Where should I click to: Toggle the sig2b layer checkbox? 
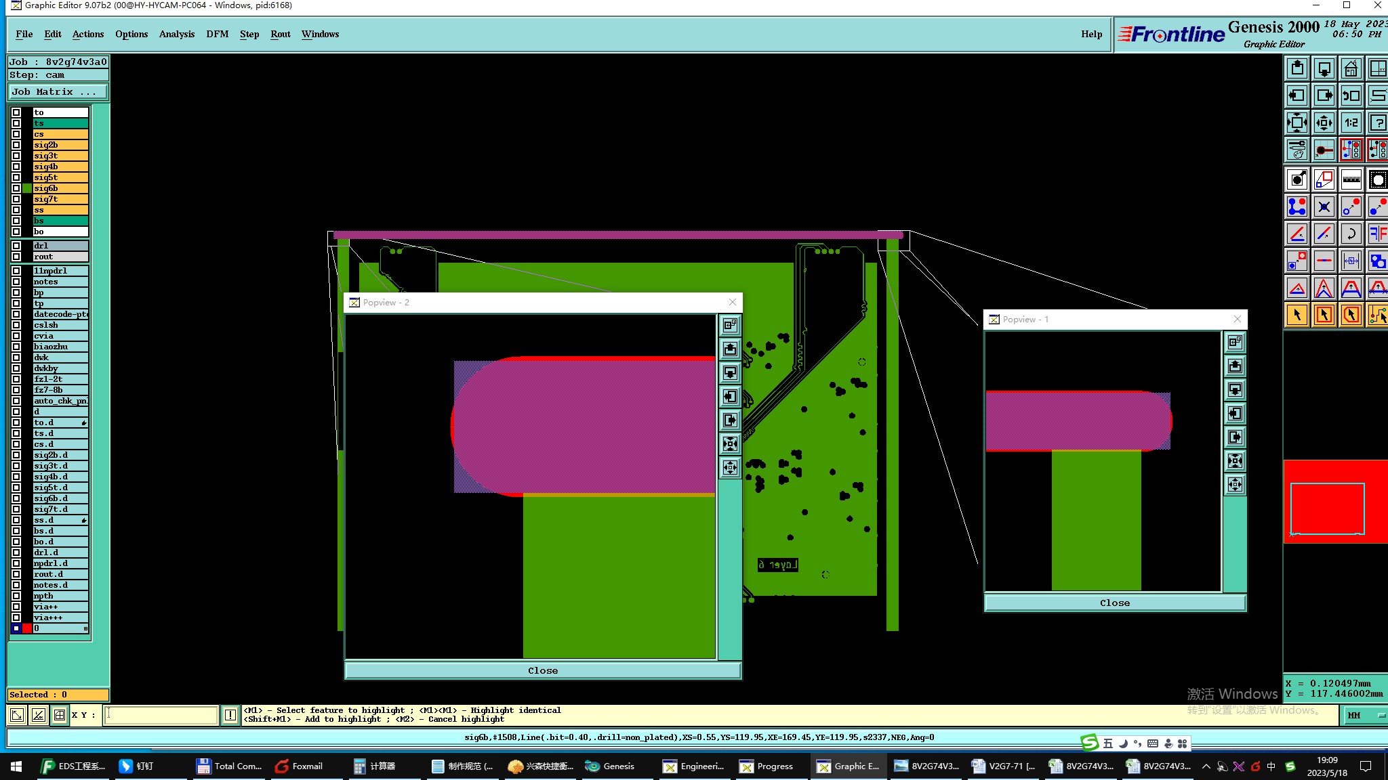point(16,145)
